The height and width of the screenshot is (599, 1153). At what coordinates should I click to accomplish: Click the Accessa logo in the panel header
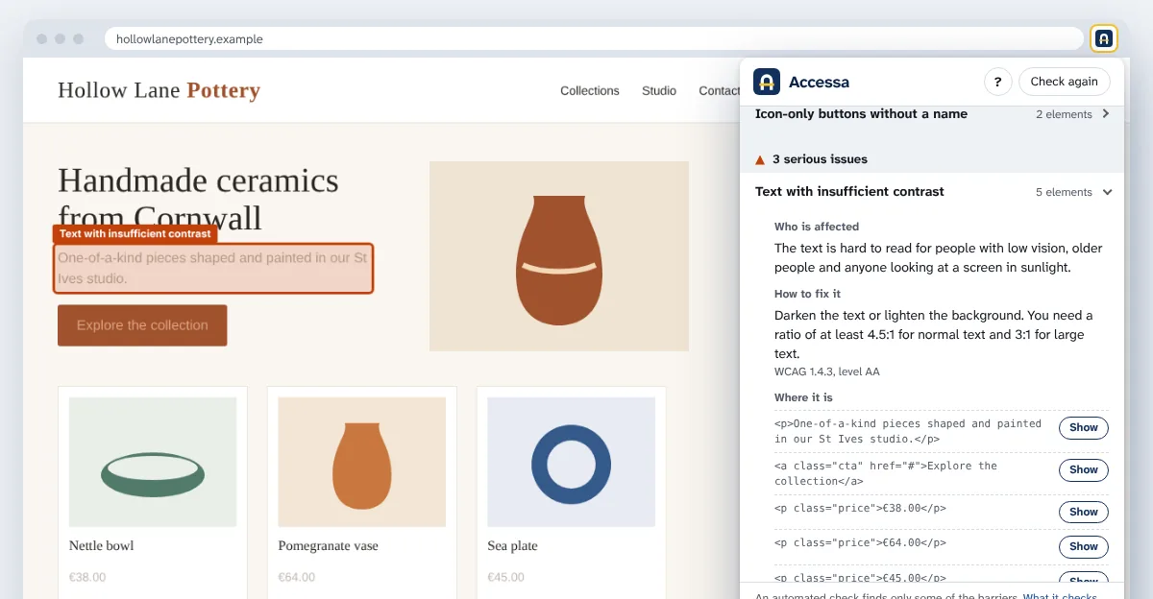tap(767, 82)
